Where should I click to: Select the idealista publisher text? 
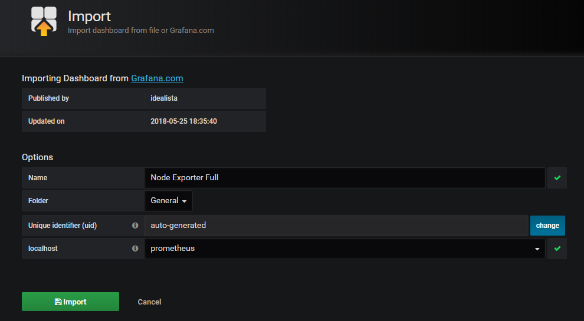(x=164, y=98)
